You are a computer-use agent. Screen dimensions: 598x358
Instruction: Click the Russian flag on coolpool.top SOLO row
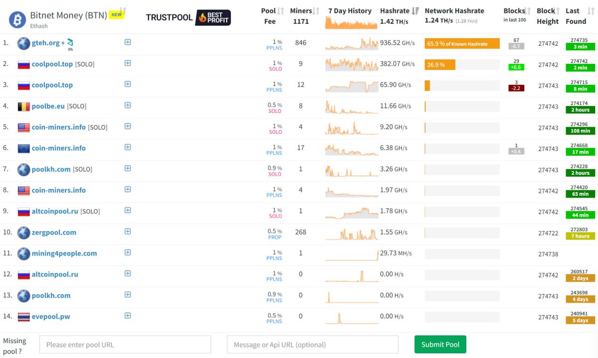pos(24,64)
